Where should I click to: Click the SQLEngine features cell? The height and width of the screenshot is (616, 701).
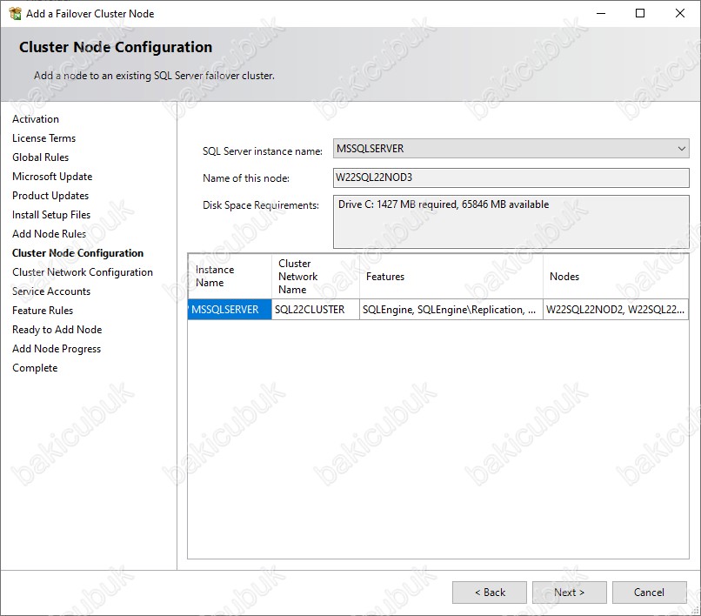[451, 310]
